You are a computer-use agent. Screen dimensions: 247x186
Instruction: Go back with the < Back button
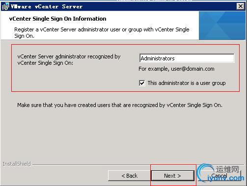pyautogui.click(x=129, y=176)
